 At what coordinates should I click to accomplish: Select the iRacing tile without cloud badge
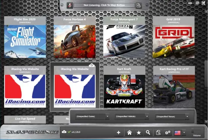[x=25, y=87]
